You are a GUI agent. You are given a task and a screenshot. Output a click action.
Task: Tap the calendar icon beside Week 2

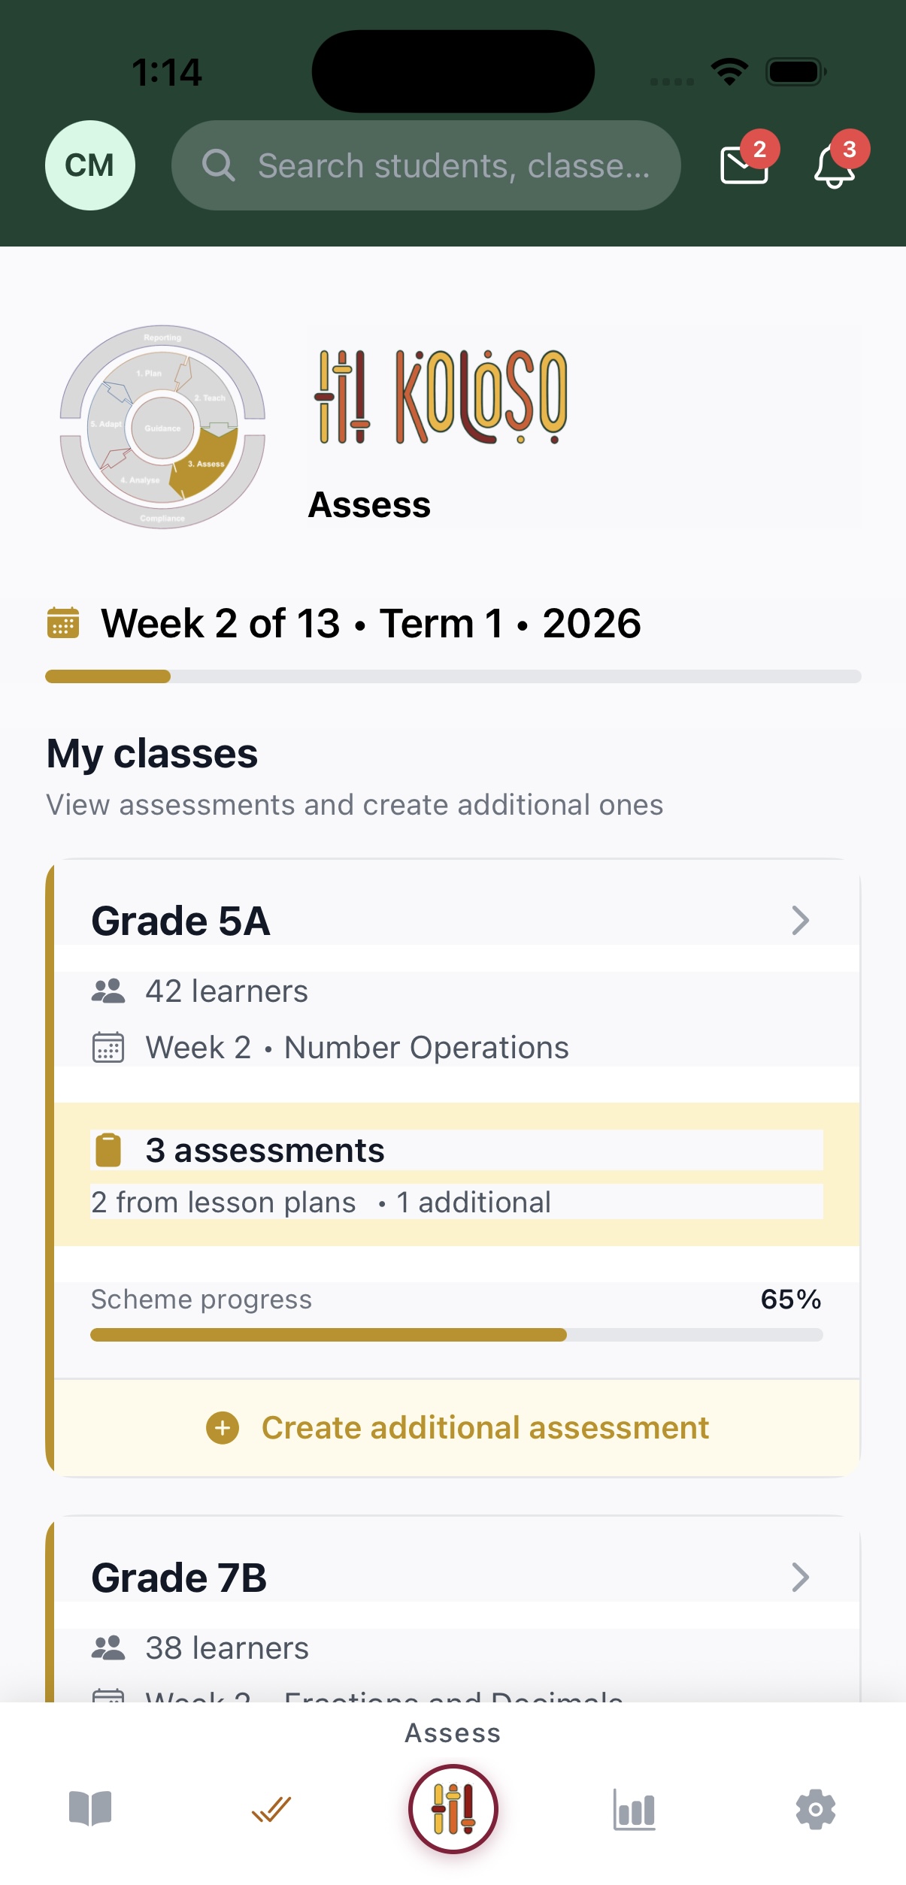tap(65, 623)
